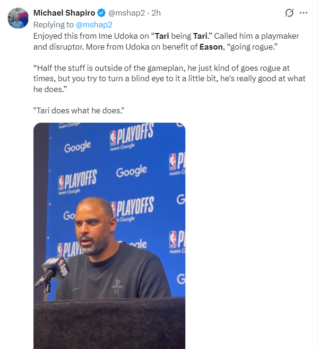This screenshot has width=319, height=349.
Task: Open Michael Shapiro's profile avatar
Action: pyautogui.click(x=18, y=18)
